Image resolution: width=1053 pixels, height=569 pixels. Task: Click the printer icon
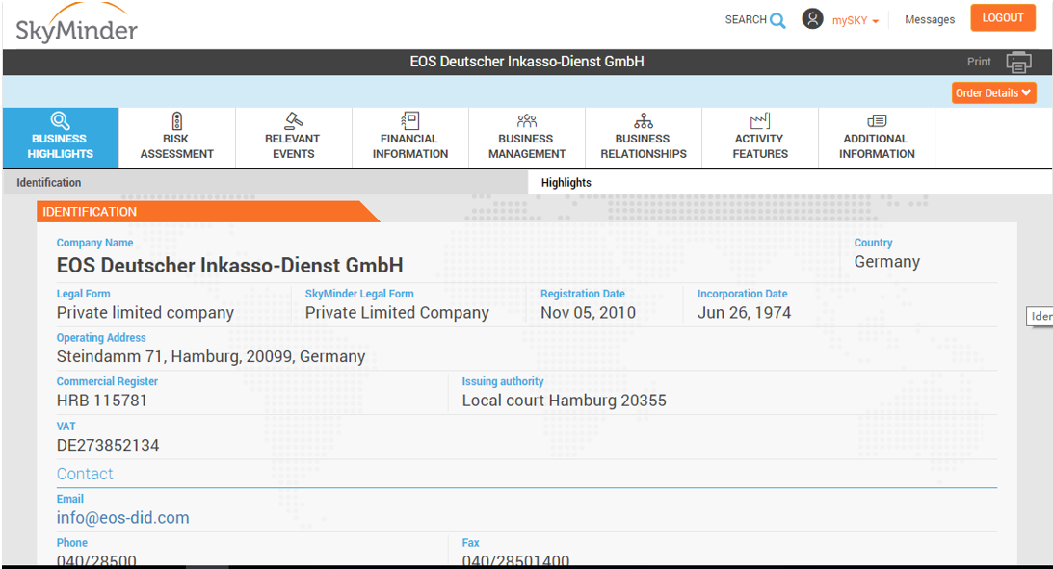coord(1018,62)
